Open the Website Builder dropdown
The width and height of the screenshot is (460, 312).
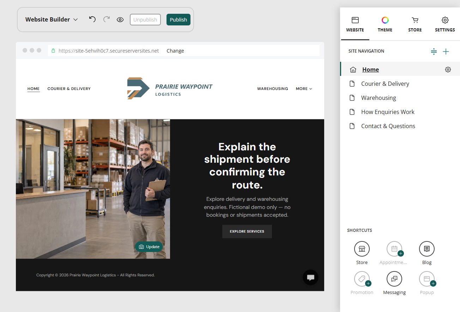(x=52, y=19)
